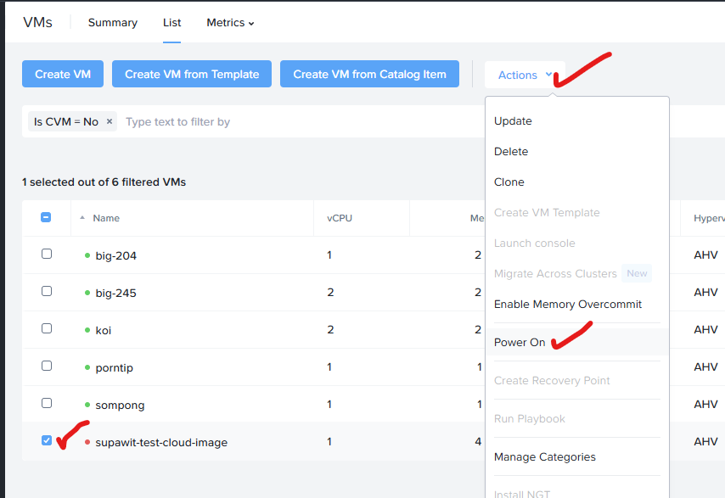Collapse the Actions dropdown menu
This screenshot has width=725, height=498.
coord(524,75)
